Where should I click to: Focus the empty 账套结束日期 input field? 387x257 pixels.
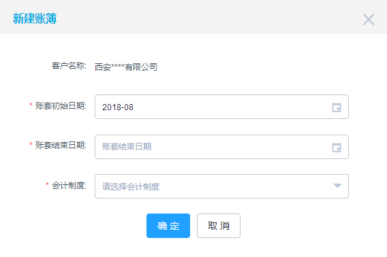(221, 147)
